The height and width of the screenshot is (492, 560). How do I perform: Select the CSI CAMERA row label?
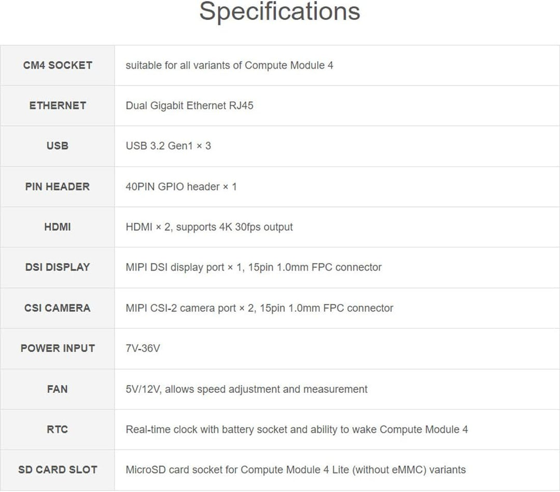pos(58,308)
